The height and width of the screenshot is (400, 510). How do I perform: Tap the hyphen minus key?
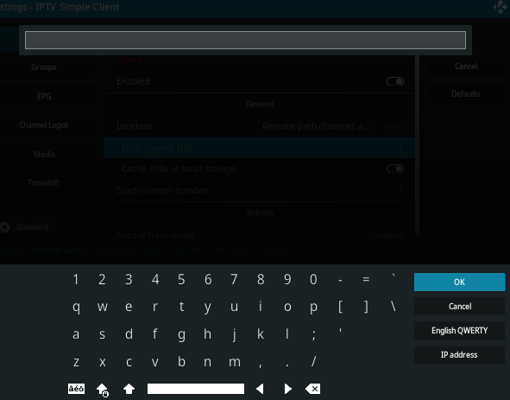(x=340, y=279)
